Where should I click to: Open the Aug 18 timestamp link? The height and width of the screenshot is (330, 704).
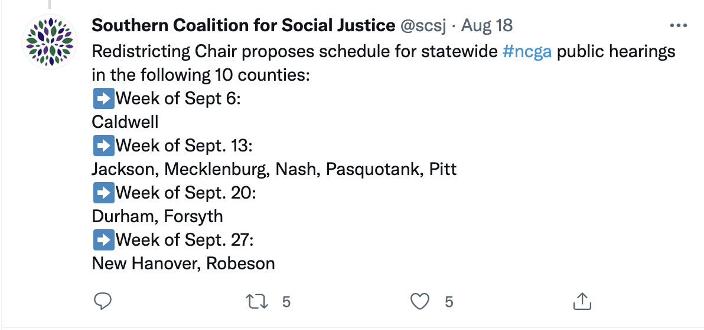point(487,25)
